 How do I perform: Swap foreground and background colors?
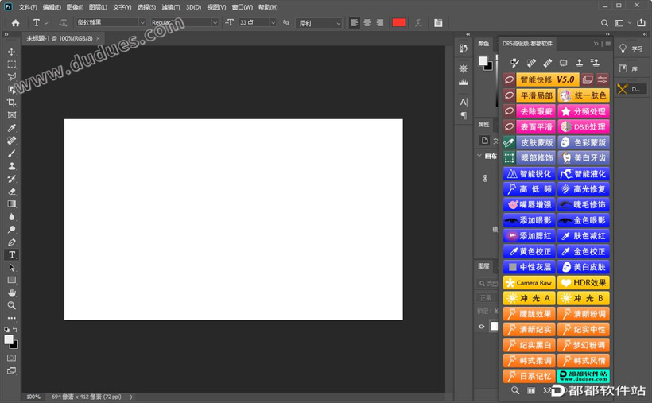pyautogui.click(x=15, y=329)
